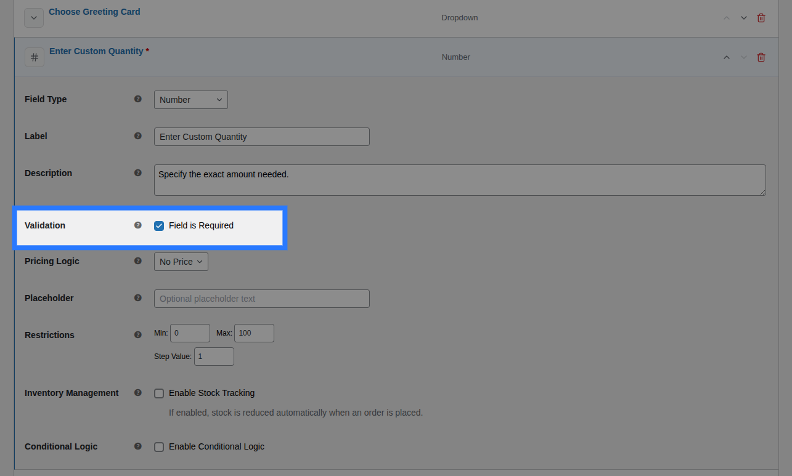Click the Step Value input

point(214,357)
